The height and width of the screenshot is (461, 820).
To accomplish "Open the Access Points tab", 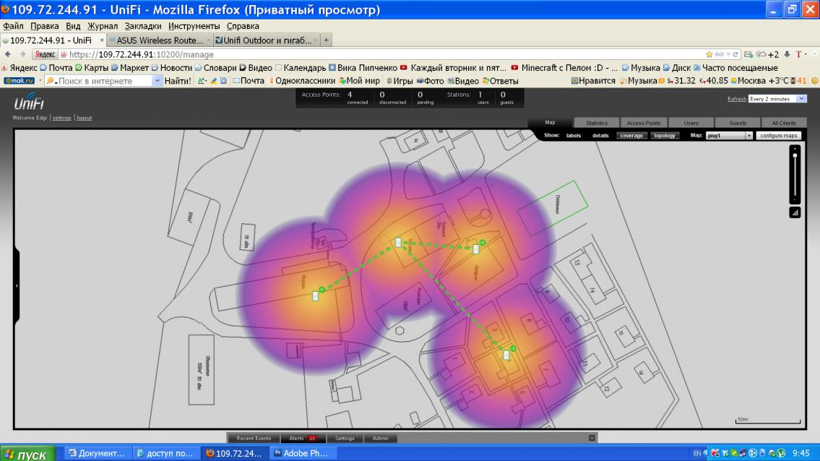I will coord(644,123).
